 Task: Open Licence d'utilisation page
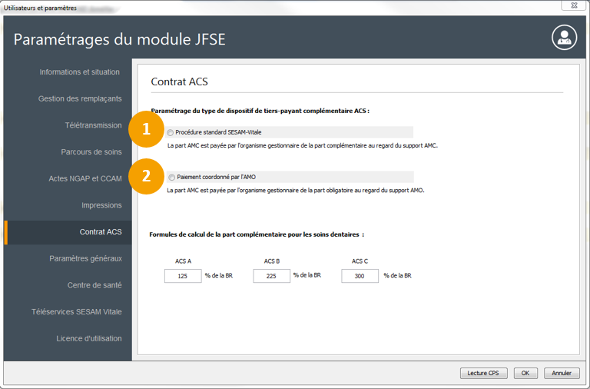tap(89, 338)
